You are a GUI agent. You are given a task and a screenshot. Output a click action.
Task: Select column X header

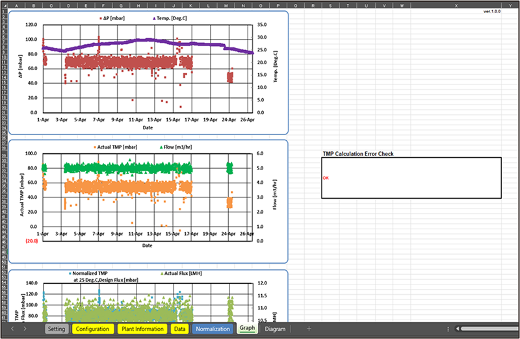click(x=456, y=5)
